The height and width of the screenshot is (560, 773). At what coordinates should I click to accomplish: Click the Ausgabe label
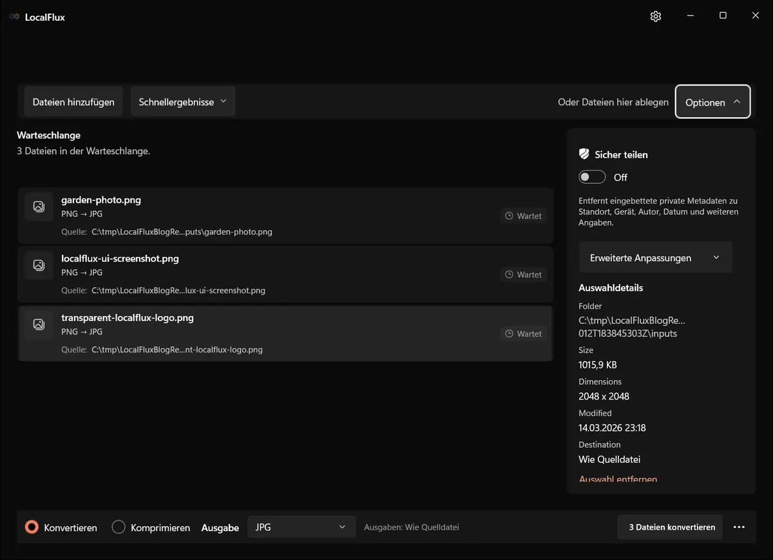coord(220,528)
